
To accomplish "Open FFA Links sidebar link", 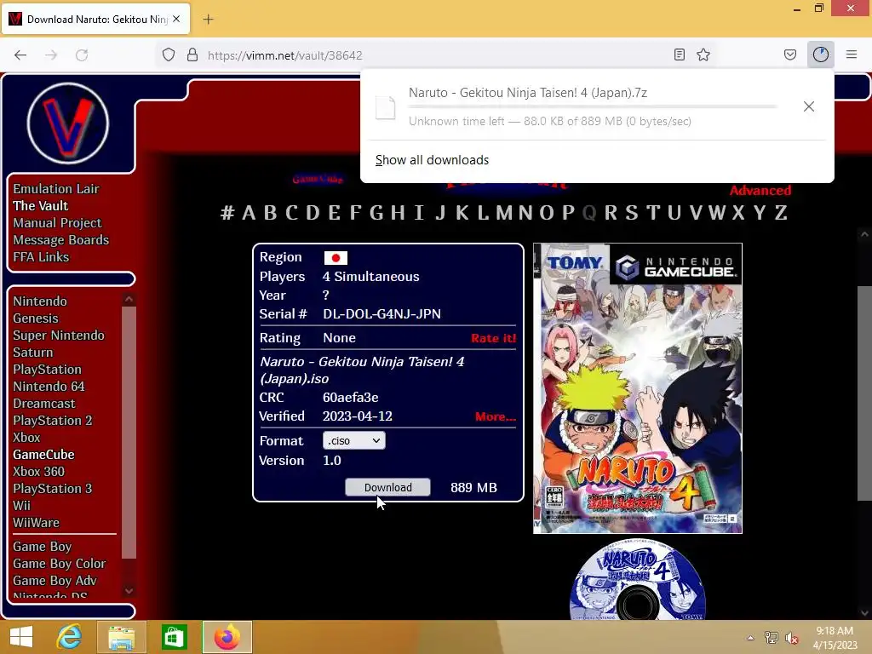I will 41,257.
